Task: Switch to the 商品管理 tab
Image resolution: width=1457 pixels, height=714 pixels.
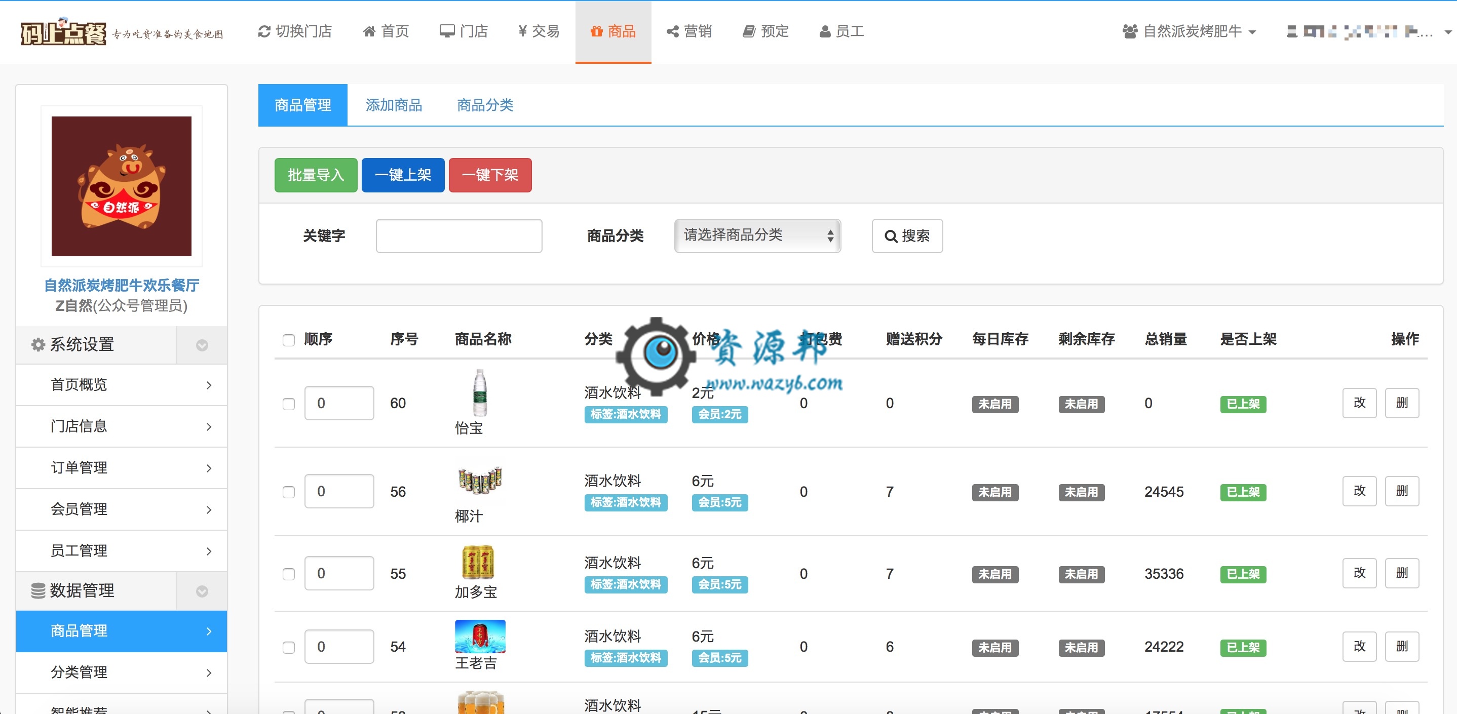Action: [302, 105]
